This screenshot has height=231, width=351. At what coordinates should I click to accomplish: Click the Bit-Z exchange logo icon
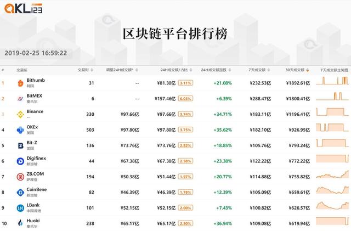point(20,145)
